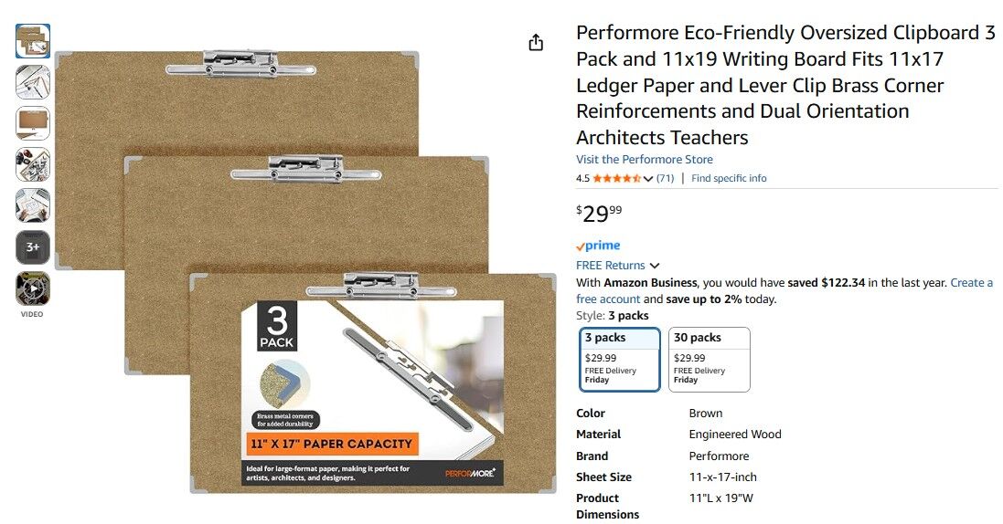Click the product title text
1003x524 pixels.
pos(785,85)
